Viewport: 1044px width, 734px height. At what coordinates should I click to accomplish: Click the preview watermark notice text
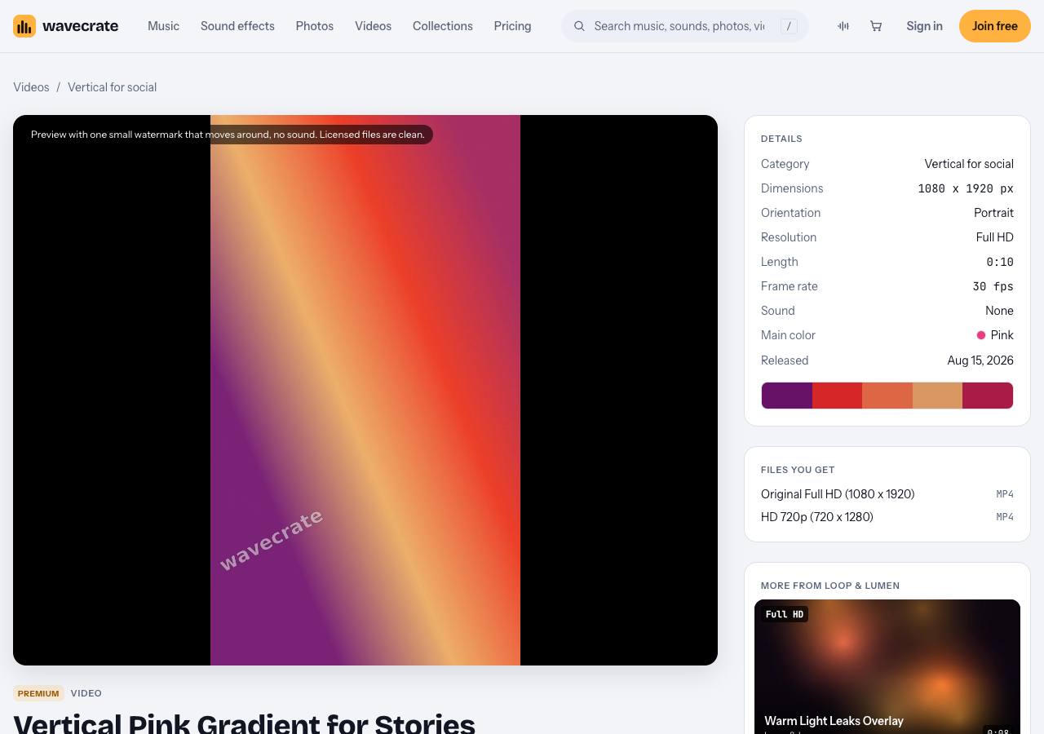pyautogui.click(x=228, y=135)
